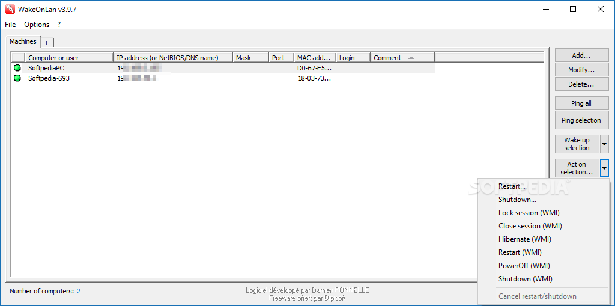Click the green status icon for SoftpediaPC
Screen dimensions: 615x306
click(x=17, y=68)
